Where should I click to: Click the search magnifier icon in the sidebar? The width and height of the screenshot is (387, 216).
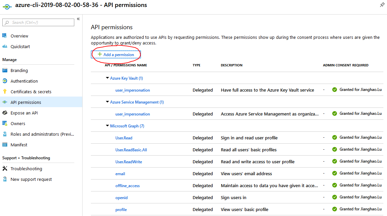[7, 23]
